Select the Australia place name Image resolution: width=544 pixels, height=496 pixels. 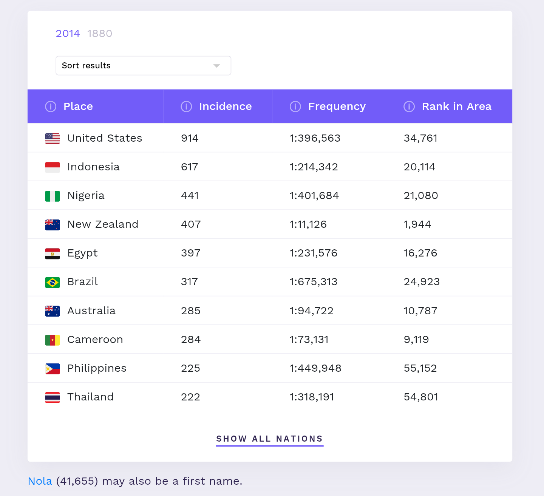(x=91, y=311)
